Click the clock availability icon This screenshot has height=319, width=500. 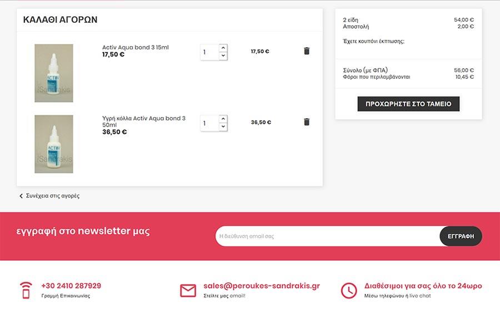click(x=349, y=290)
